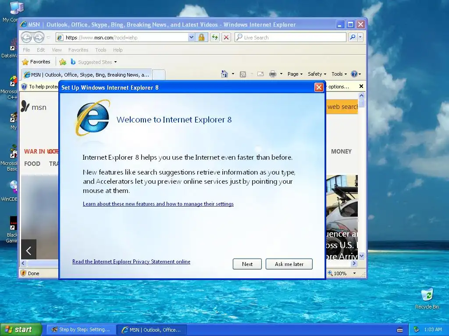The height and width of the screenshot is (336, 449).
Task: Close the information bar with X
Action: (x=361, y=86)
